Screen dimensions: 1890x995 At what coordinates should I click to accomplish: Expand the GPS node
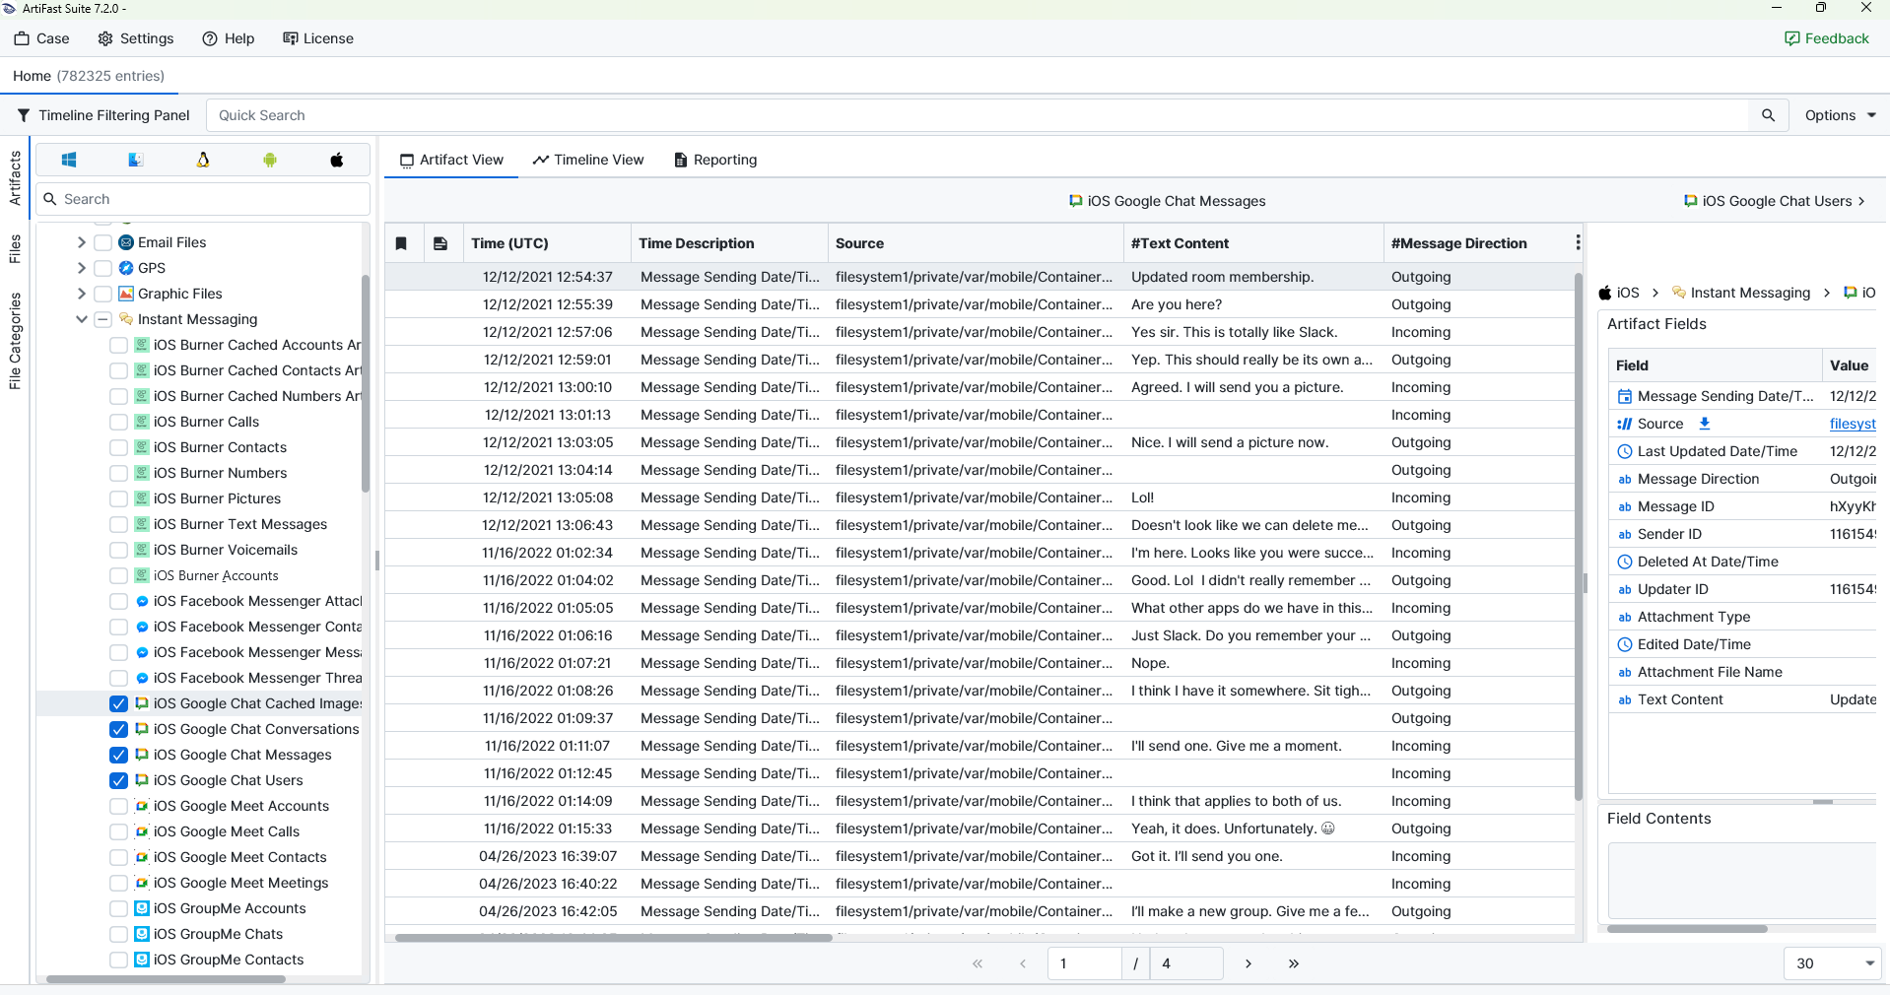[x=81, y=268]
